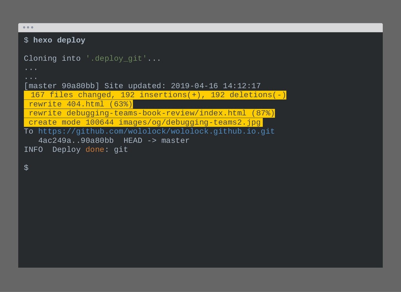Click the 'hexo deploy' command text
The height and width of the screenshot is (292, 401).
(59, 40)
